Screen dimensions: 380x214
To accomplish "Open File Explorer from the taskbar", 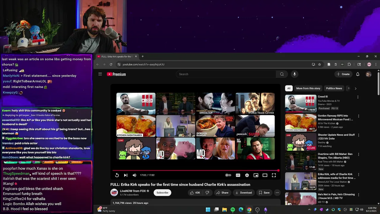I will click(224, 210).
